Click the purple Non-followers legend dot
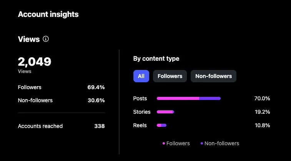 click(202, 143)
